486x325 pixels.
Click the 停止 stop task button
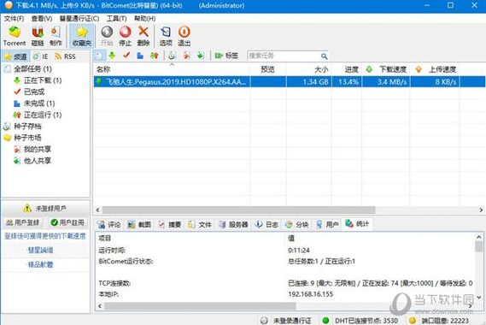126,36
